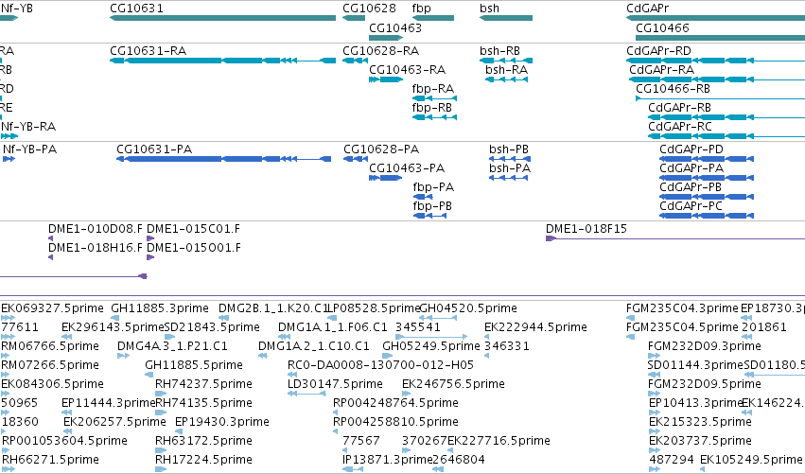
Task: Click transcript label "bsh-RB"
Action: tap(499, 51)
